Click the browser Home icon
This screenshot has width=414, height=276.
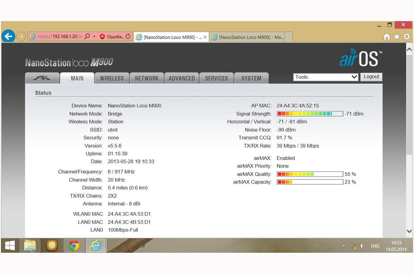tap(387, 37)
